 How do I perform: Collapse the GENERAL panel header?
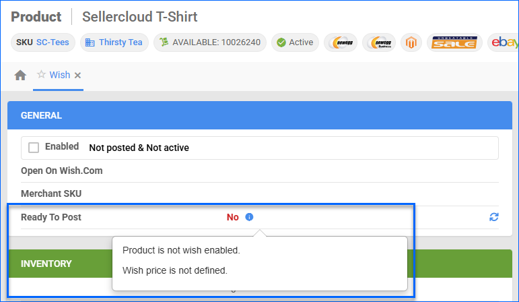260,115
